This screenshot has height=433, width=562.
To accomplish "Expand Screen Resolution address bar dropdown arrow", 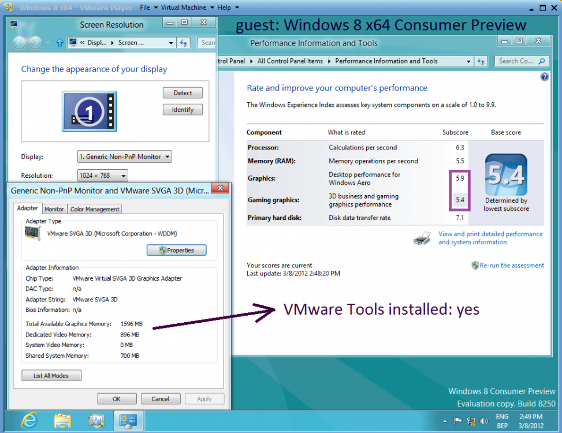I will coord(172,43).
